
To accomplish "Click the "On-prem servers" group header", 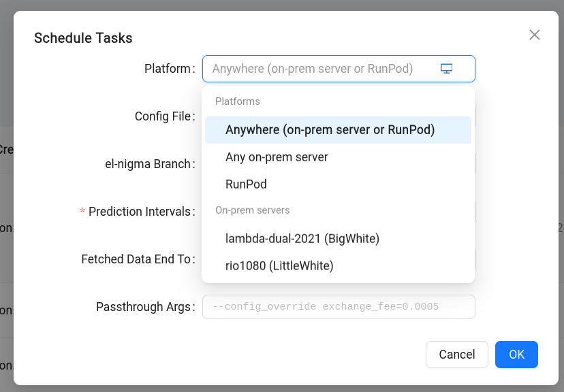I will point(253,210).
